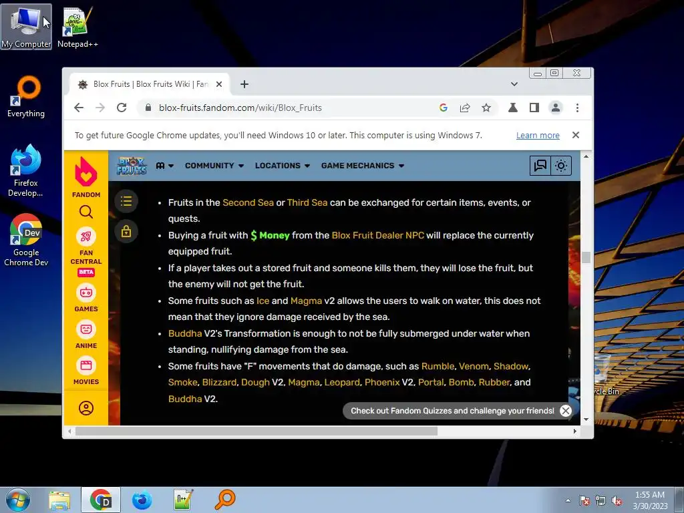Open Firefox from the taskbar
This screenshot has width=684, height=513.
coord(142,500)
